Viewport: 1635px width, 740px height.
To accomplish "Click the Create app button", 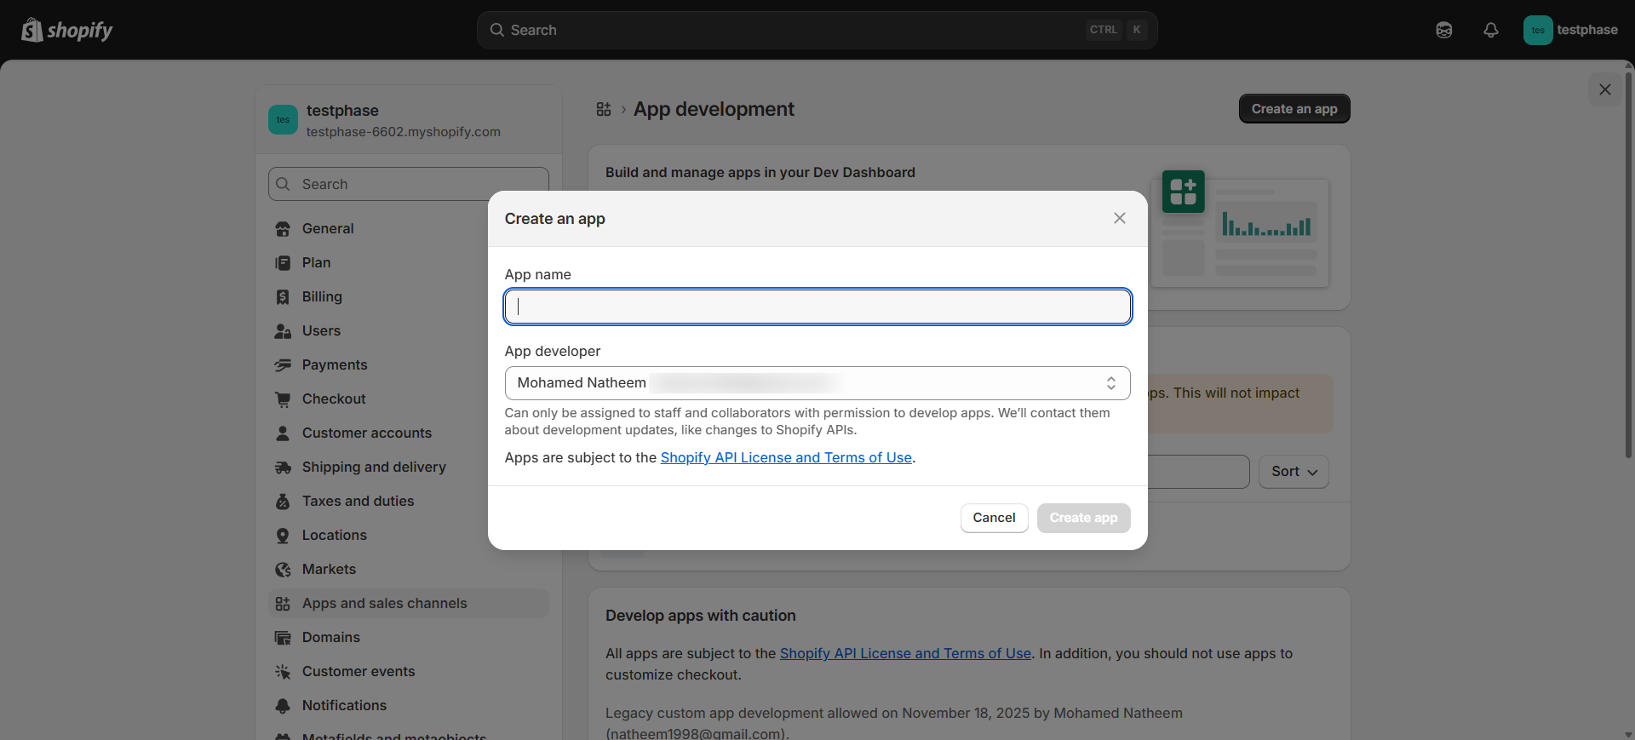I will (x=1083, y=518).
